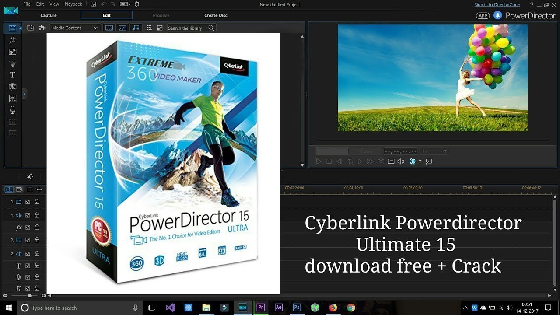
Task: Zoom out timeline with minus button
Action: point(5,296)
